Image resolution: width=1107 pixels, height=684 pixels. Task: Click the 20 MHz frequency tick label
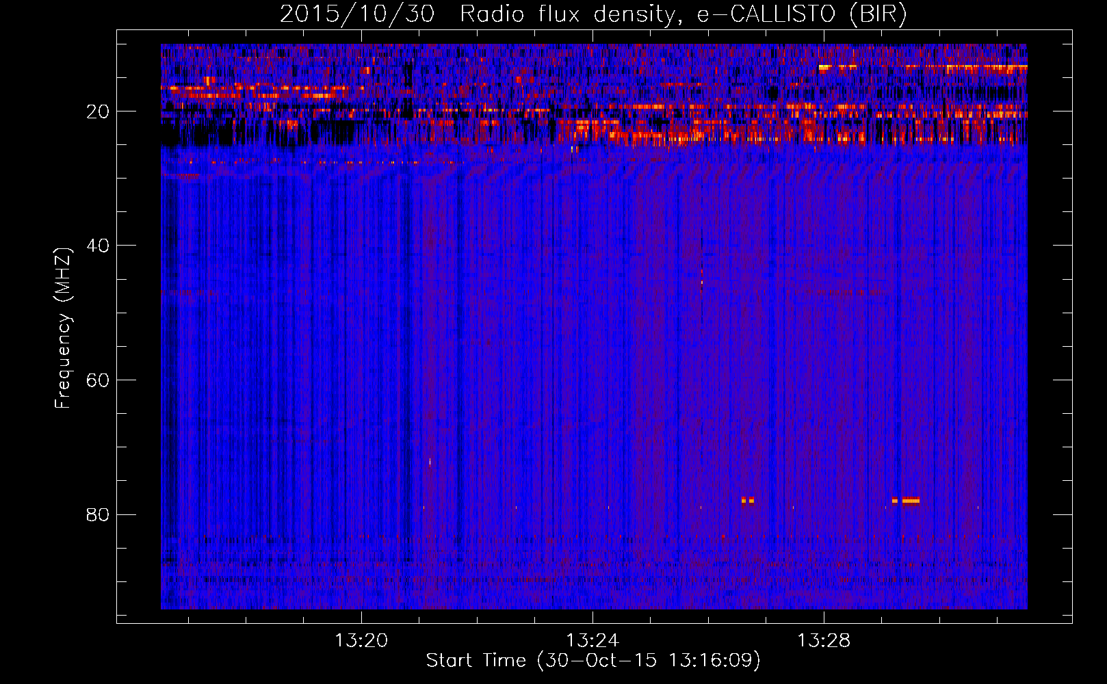[98, 111]
